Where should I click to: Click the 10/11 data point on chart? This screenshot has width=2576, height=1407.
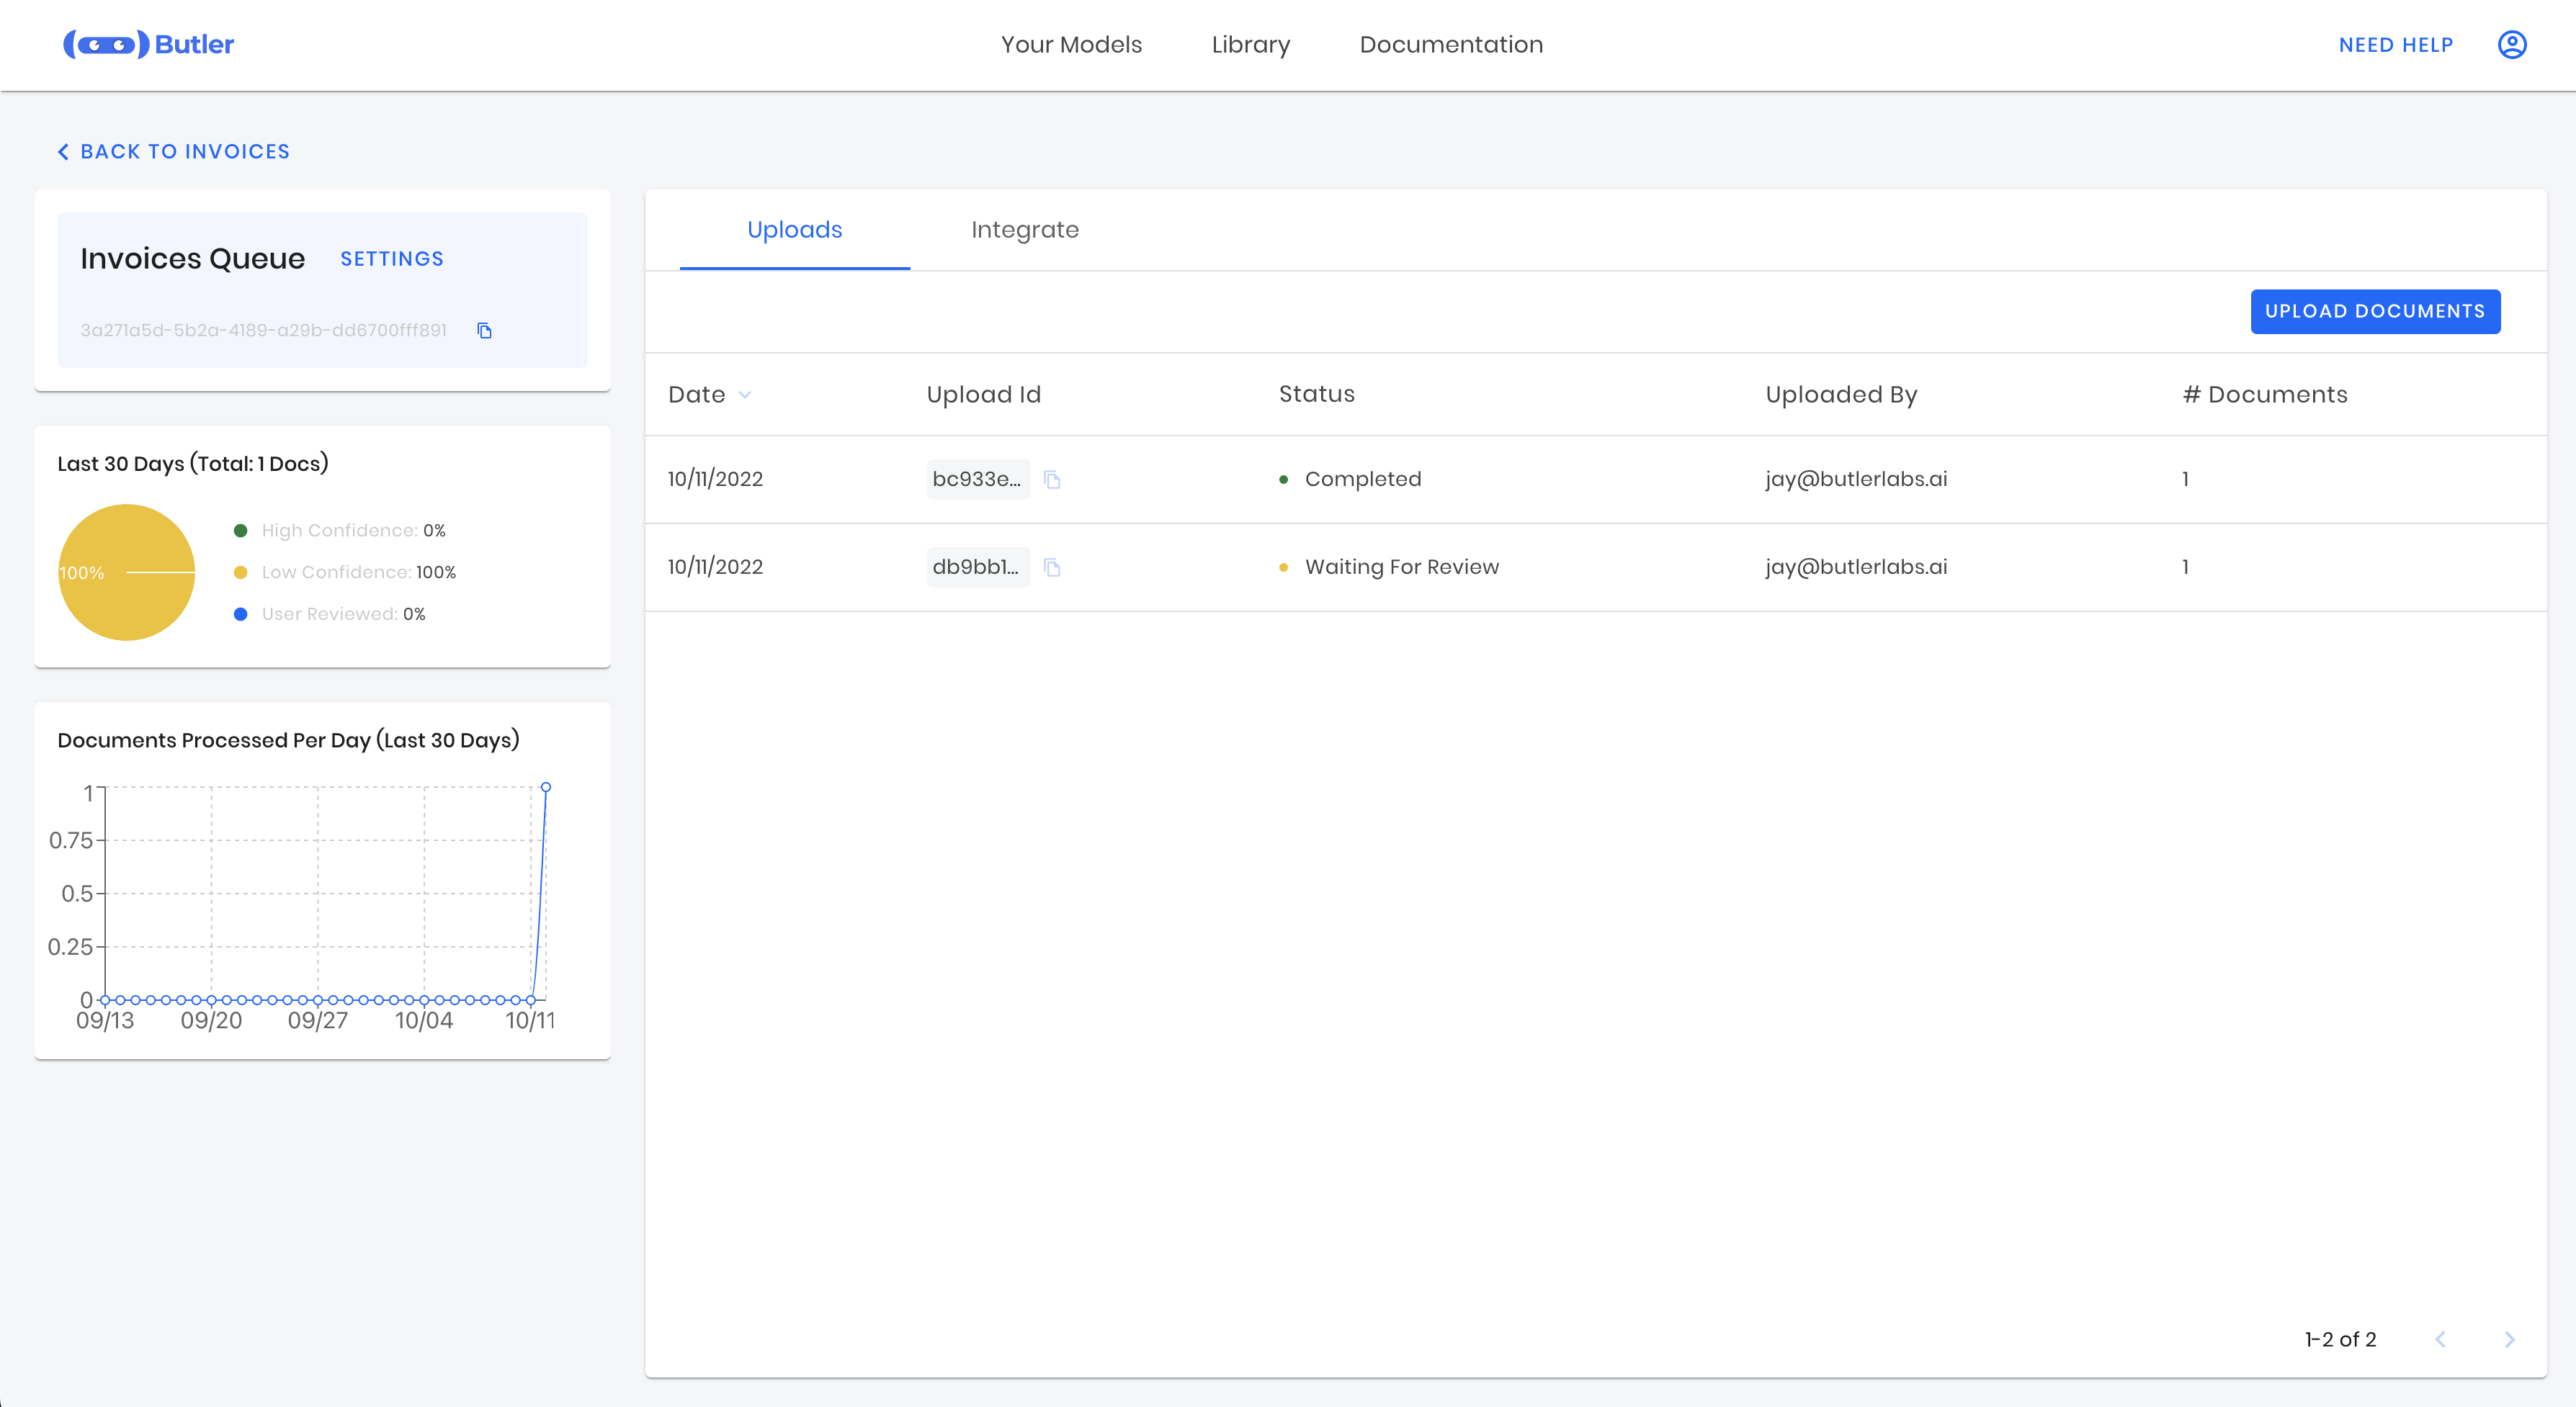[x=546, y=788]
